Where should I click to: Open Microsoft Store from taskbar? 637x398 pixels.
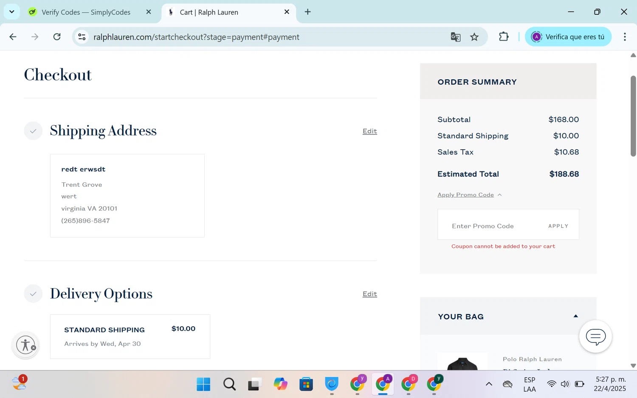point(306,384)
